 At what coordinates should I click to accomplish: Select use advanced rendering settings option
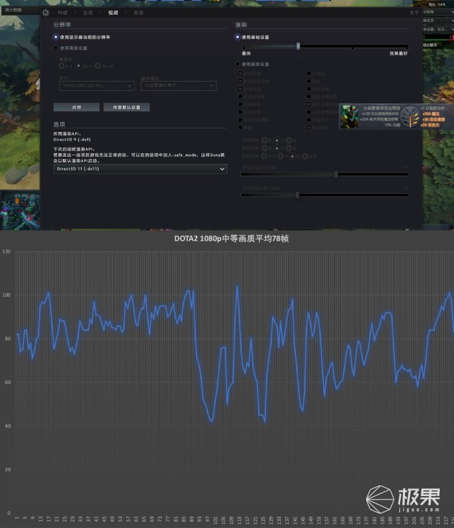238,65
